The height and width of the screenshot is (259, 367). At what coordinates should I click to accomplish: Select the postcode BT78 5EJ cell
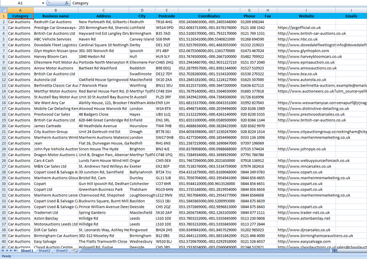pos(167,131)
